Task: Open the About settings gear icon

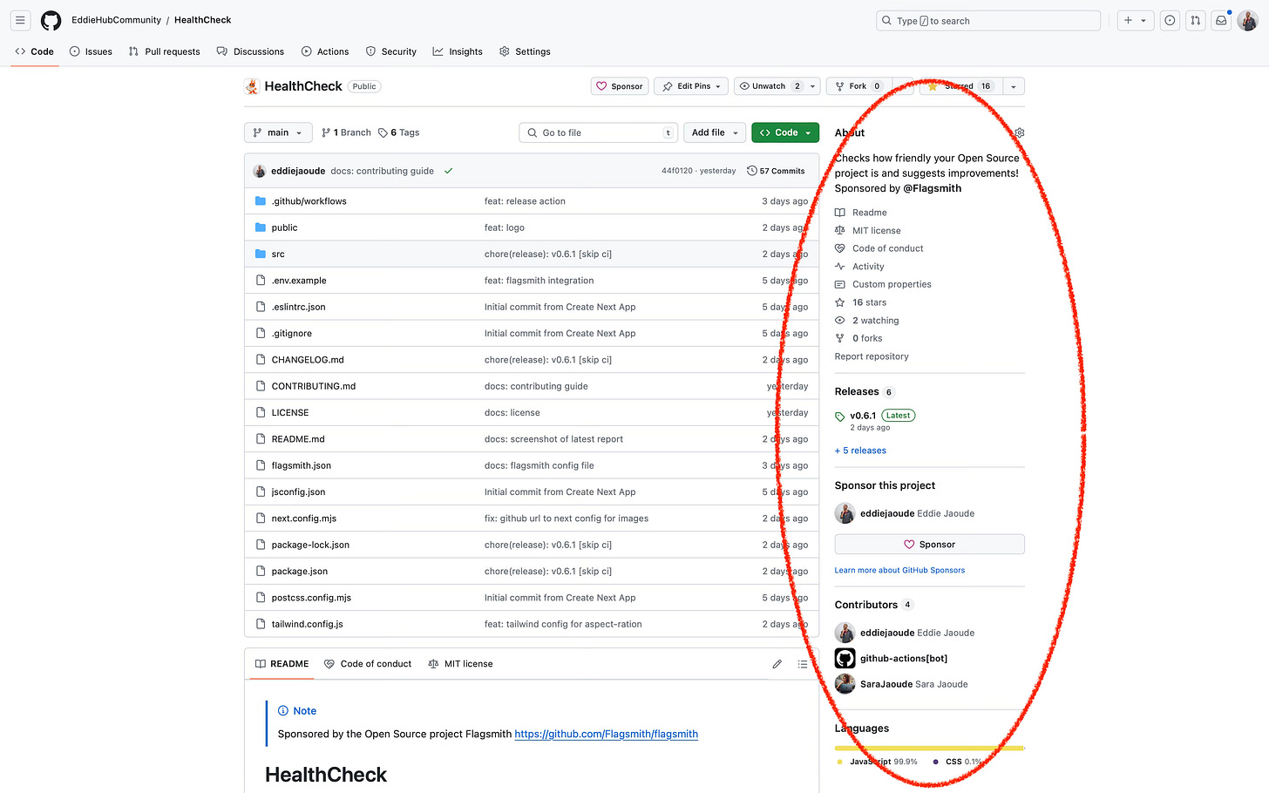Action: [1019, 132]
